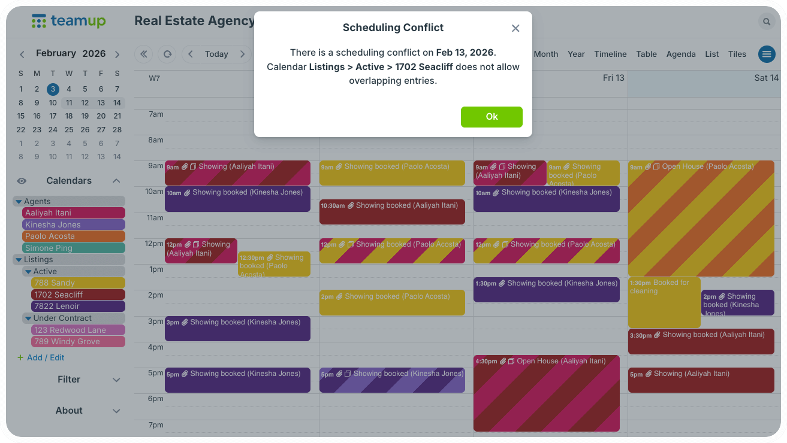Select February 14 in the mini calendar
Viewport: 787px width, 443px height.
click(117, 103)
